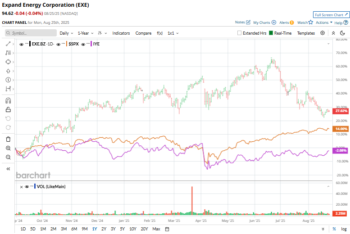Collapse the drawing tools sidebar
The image size is (350, 234).
[8, 169]
